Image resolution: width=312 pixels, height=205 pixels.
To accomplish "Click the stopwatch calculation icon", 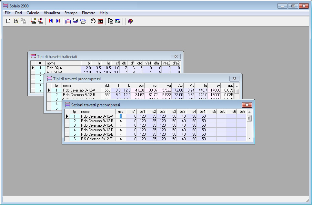I will [93, 21].
